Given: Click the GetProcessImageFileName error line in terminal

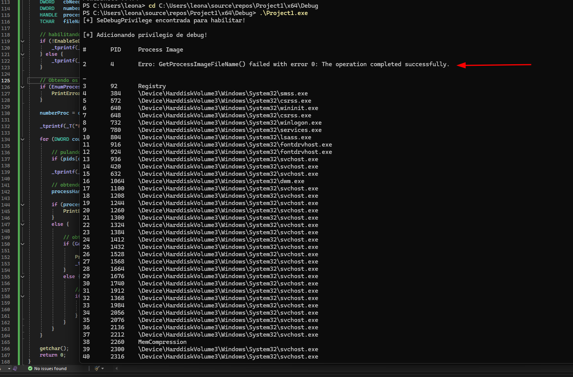Looking at the screenshot, I should tap(293, 64).
